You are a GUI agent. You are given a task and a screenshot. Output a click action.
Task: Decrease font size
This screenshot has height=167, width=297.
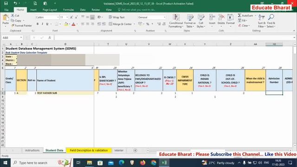76,17
